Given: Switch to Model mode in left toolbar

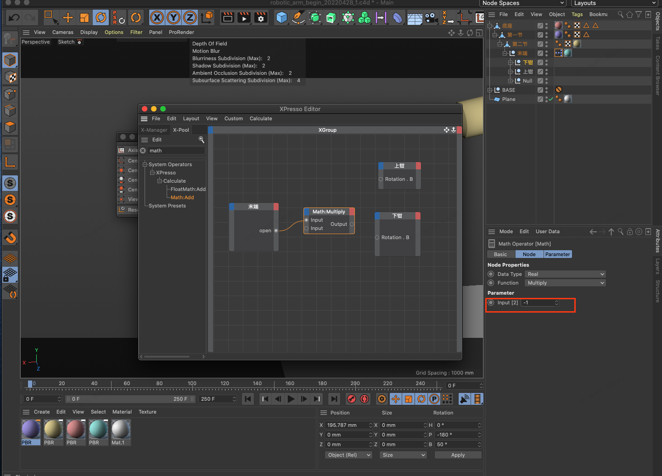Looking at the screenshot, I should coord(10,60).
